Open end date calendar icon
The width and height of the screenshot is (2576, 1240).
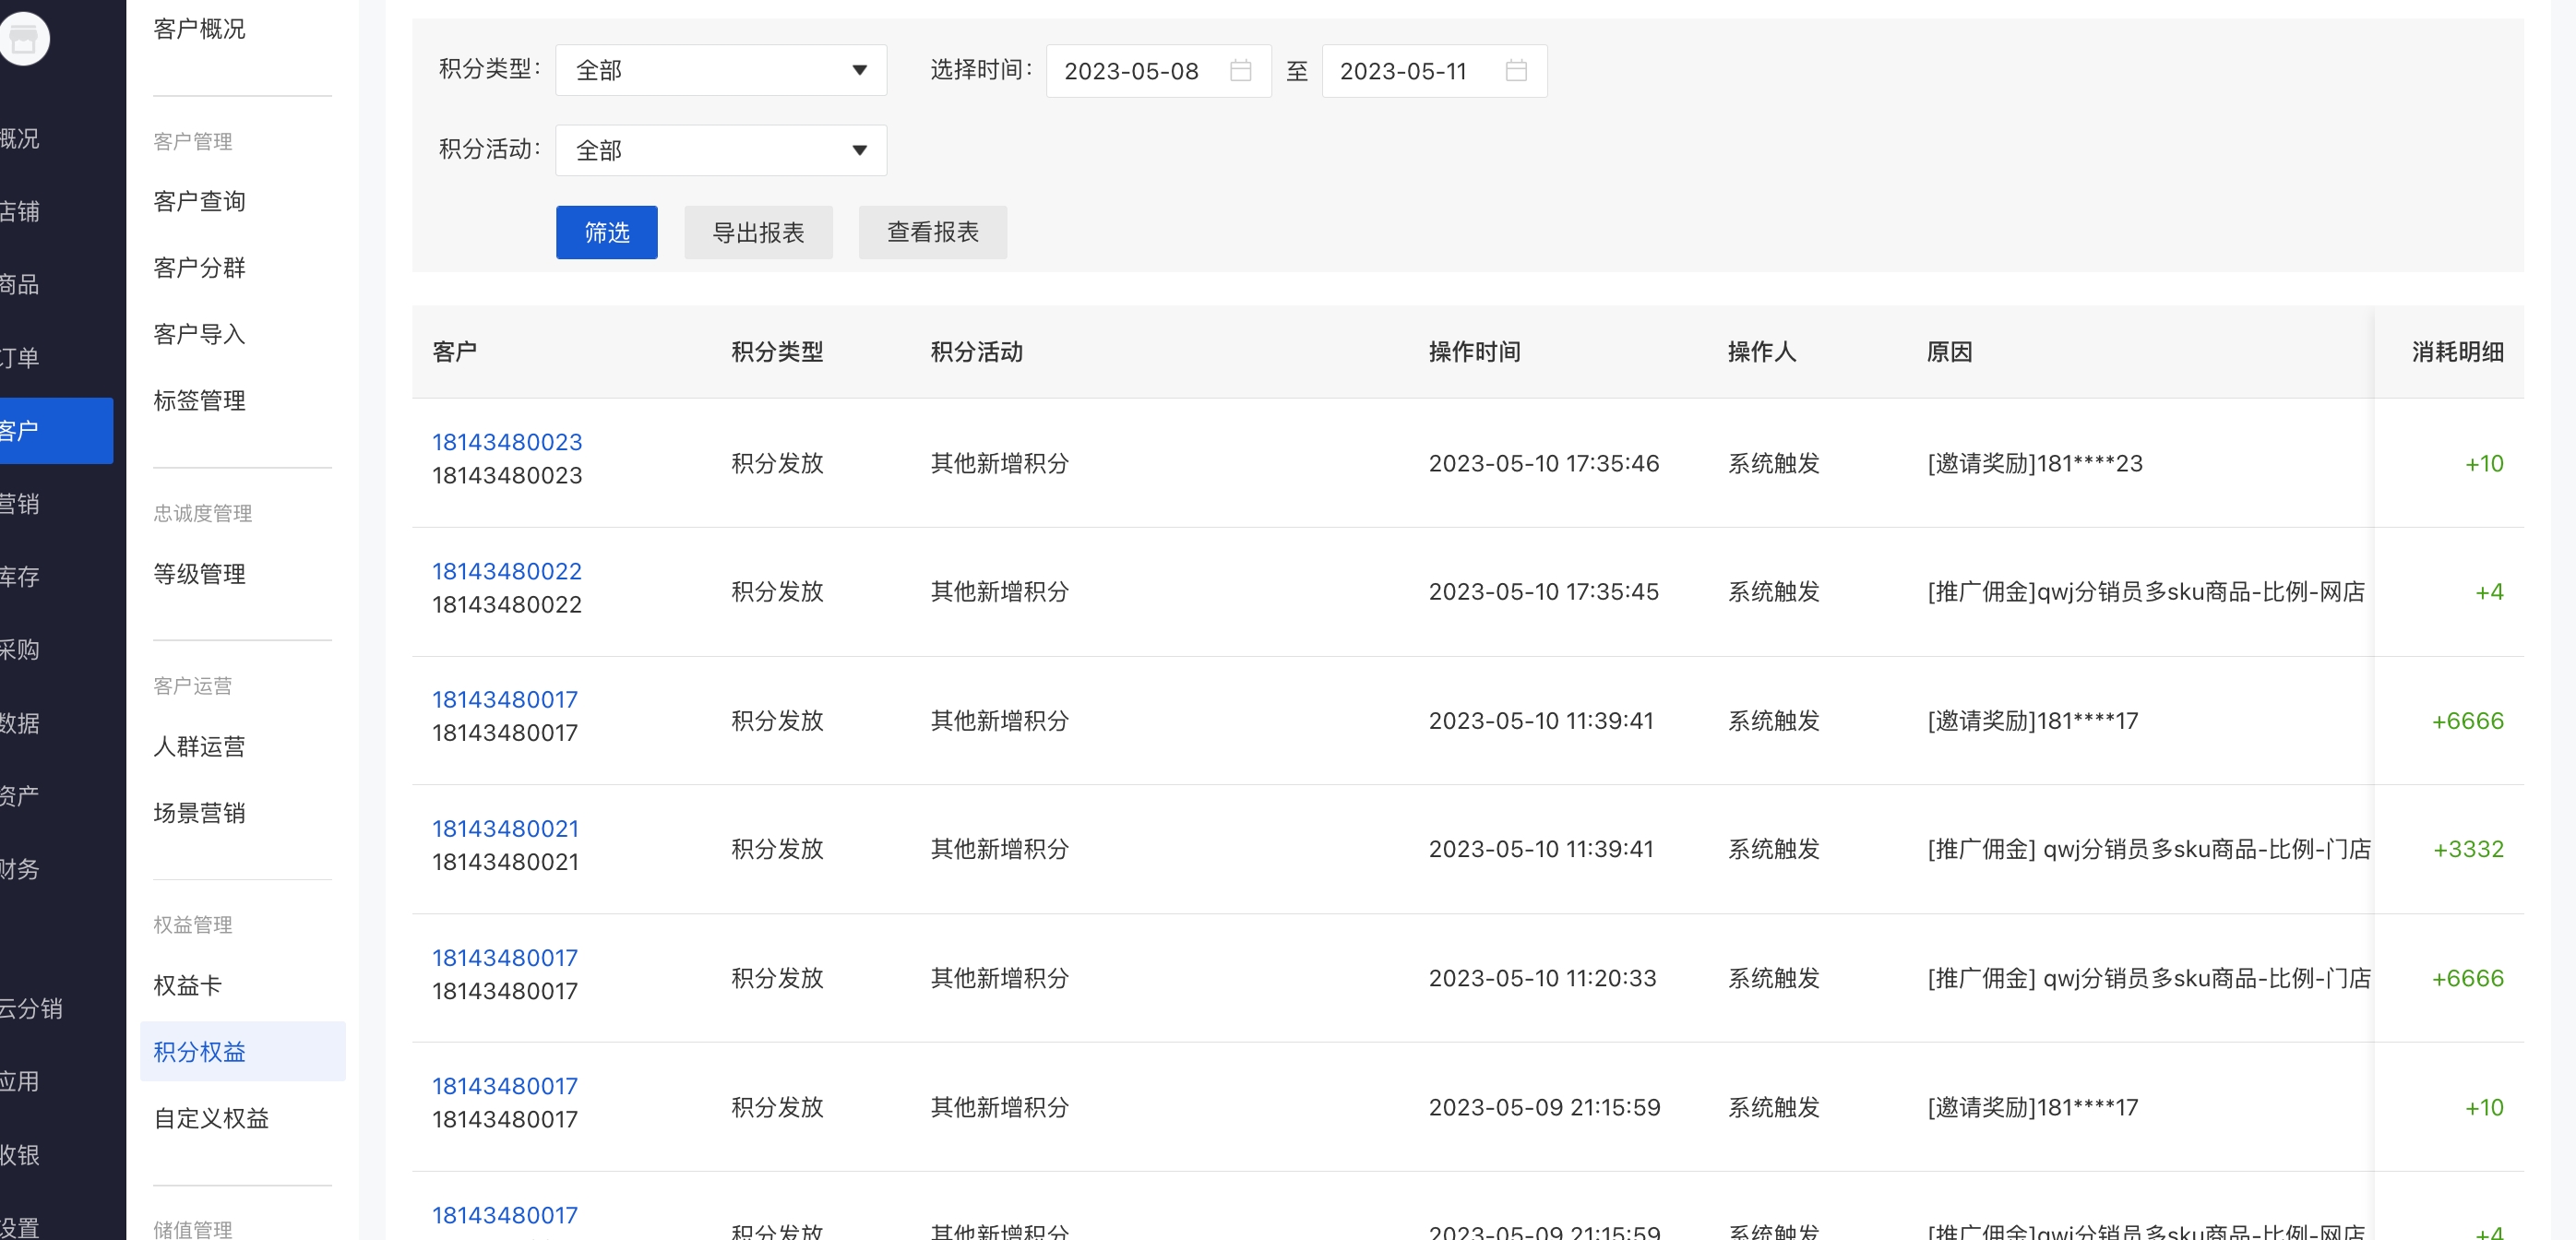pyautogui.click(x=1516, y=70)
